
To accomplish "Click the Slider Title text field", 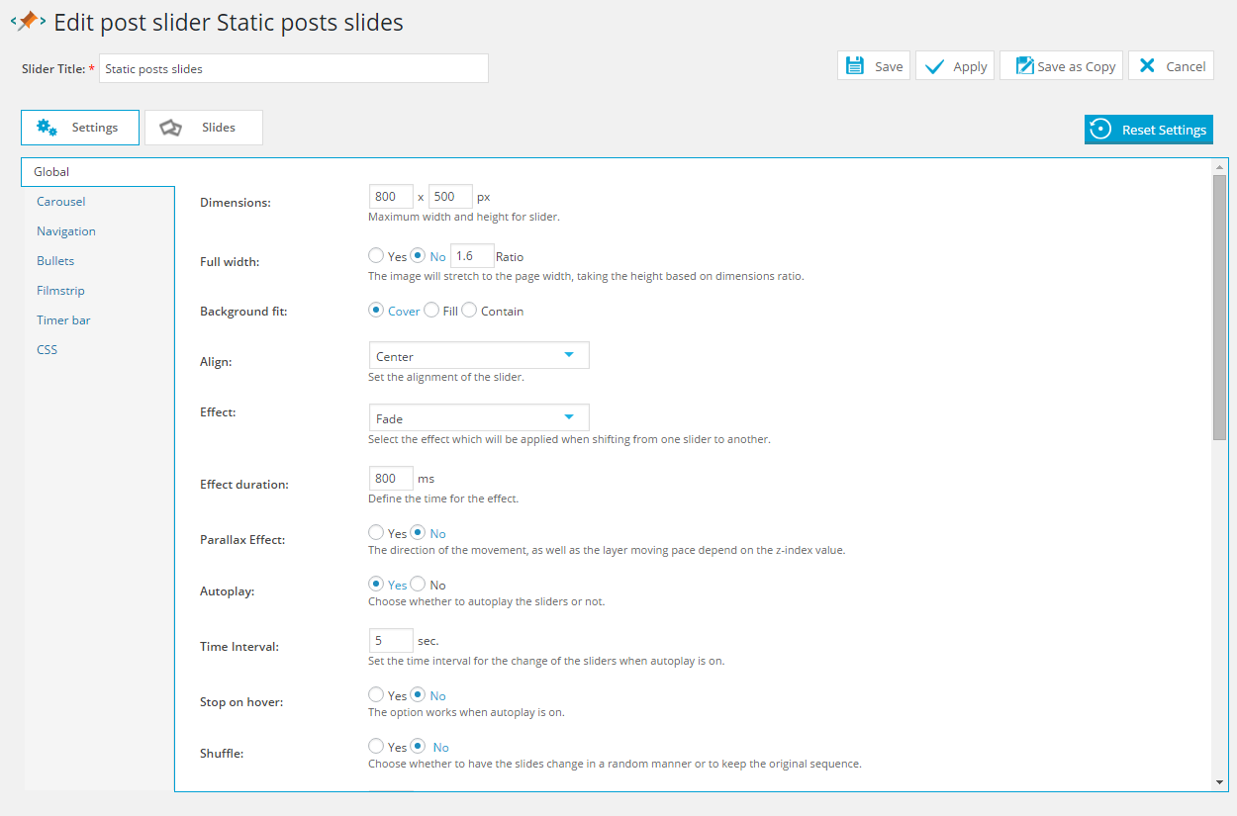I will [293, 68].
